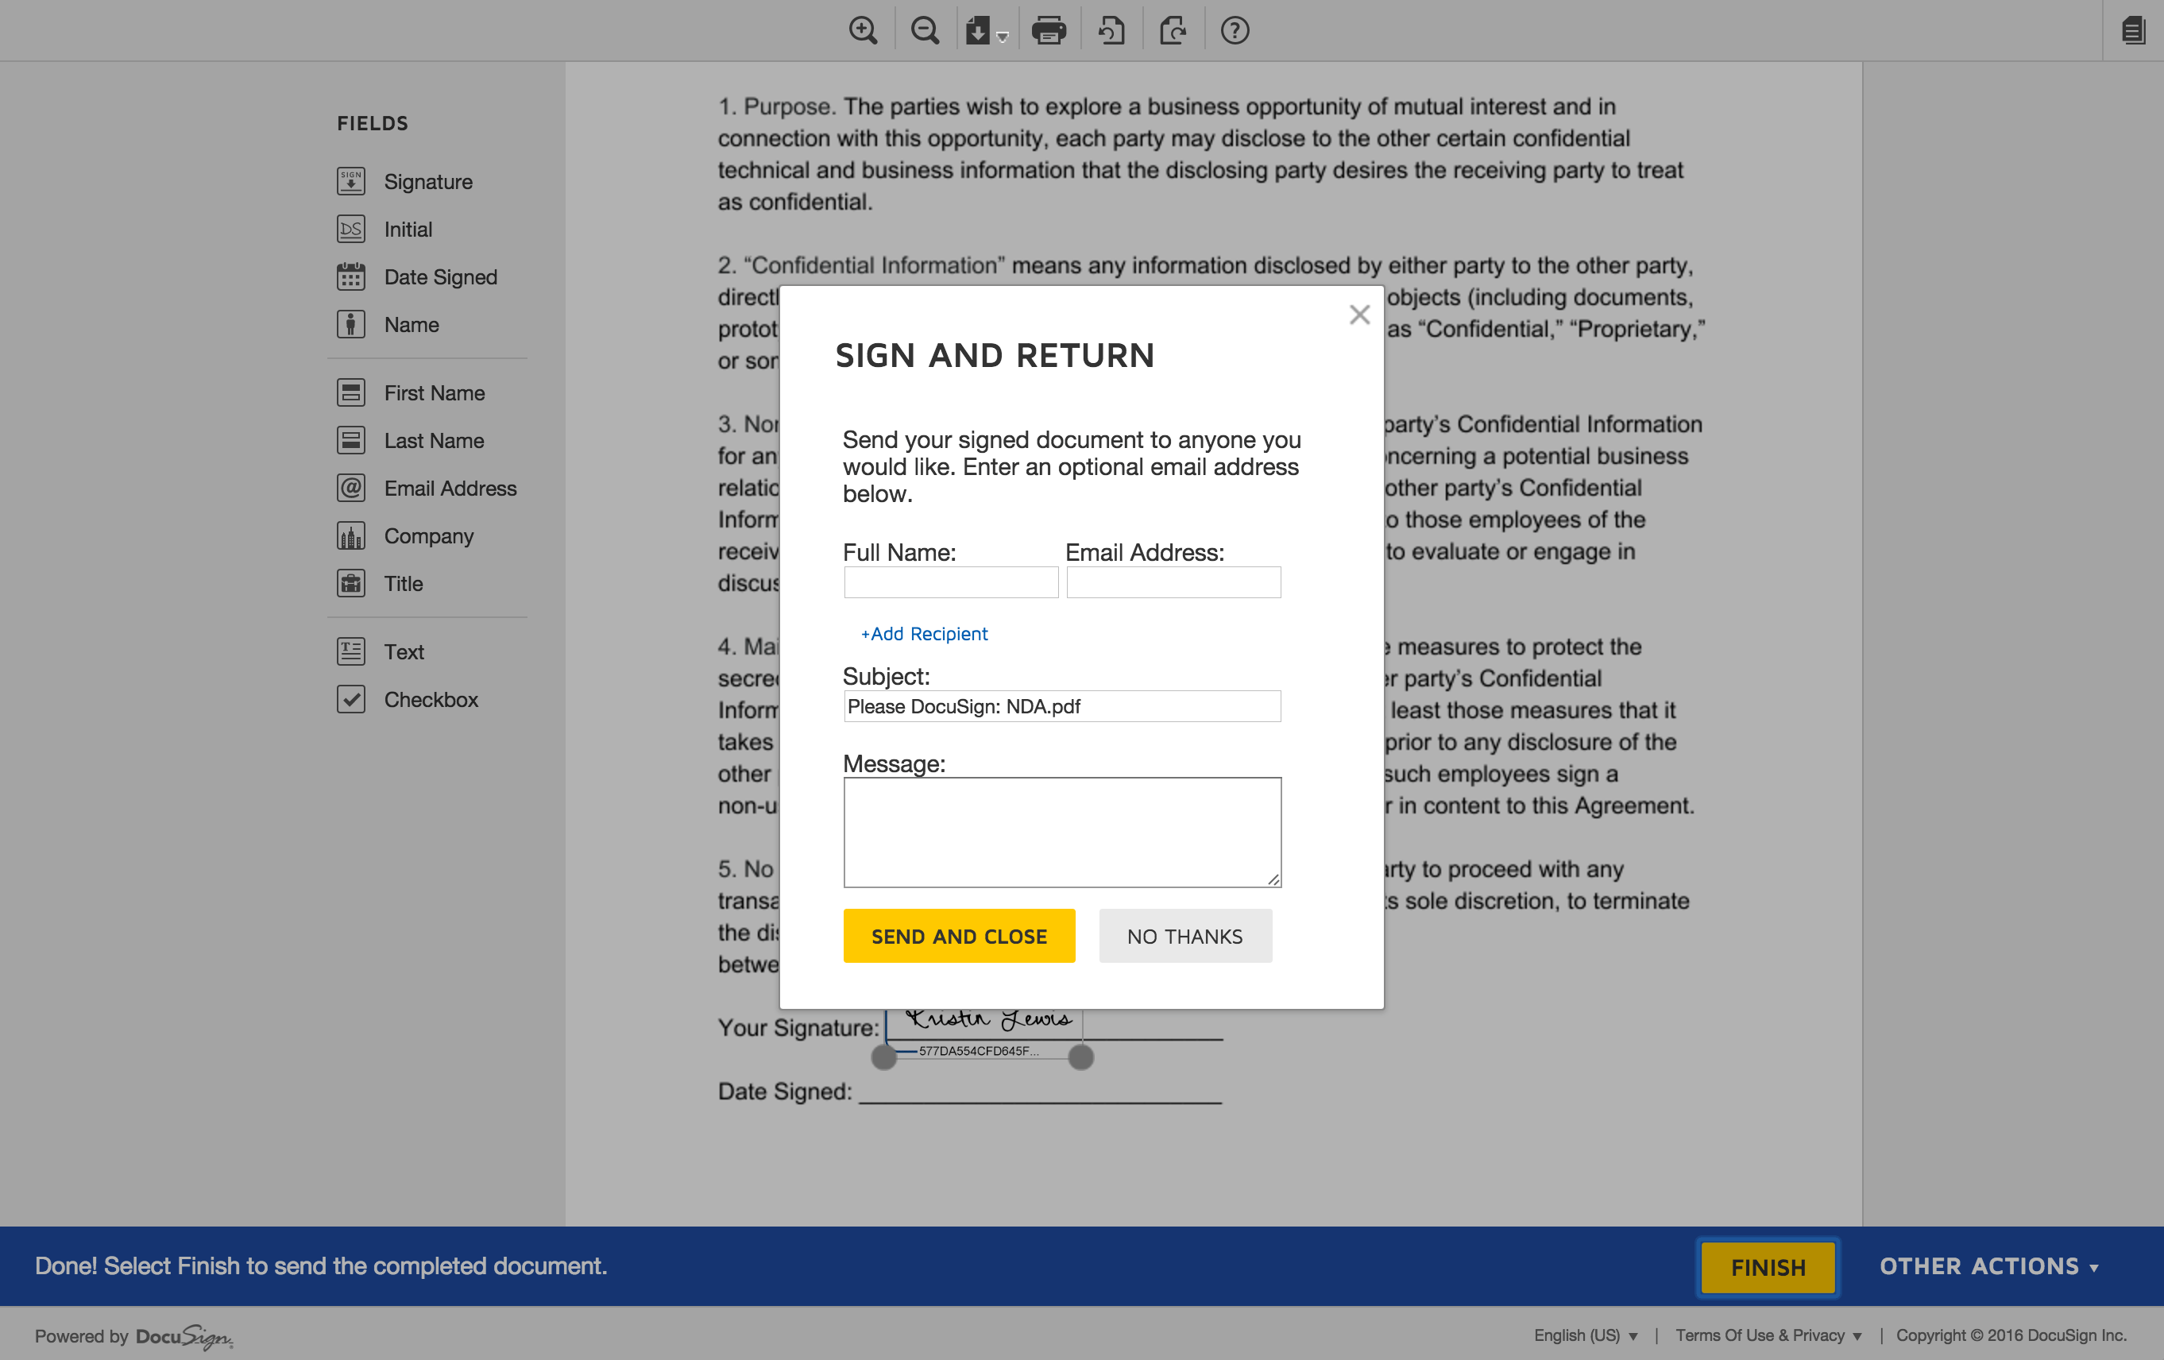Click the +Add Recipient link
This screenshot has height=1360, width=2164.
(x=924, y=634)
